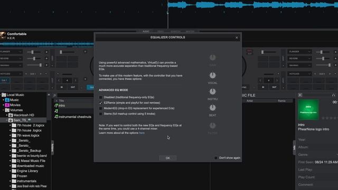Screen dimensions: 338x190
Task: Tick the Don't show again checkbox
Action: coord(216,158)
